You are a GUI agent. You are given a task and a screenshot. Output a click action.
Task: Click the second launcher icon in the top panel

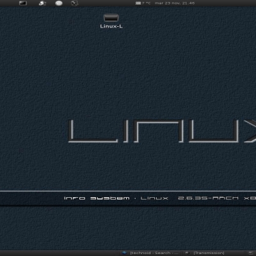42,3
